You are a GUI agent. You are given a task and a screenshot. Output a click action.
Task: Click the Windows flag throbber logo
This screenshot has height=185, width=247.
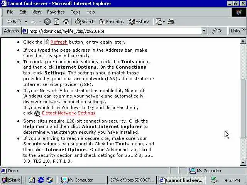coord(239,12)
